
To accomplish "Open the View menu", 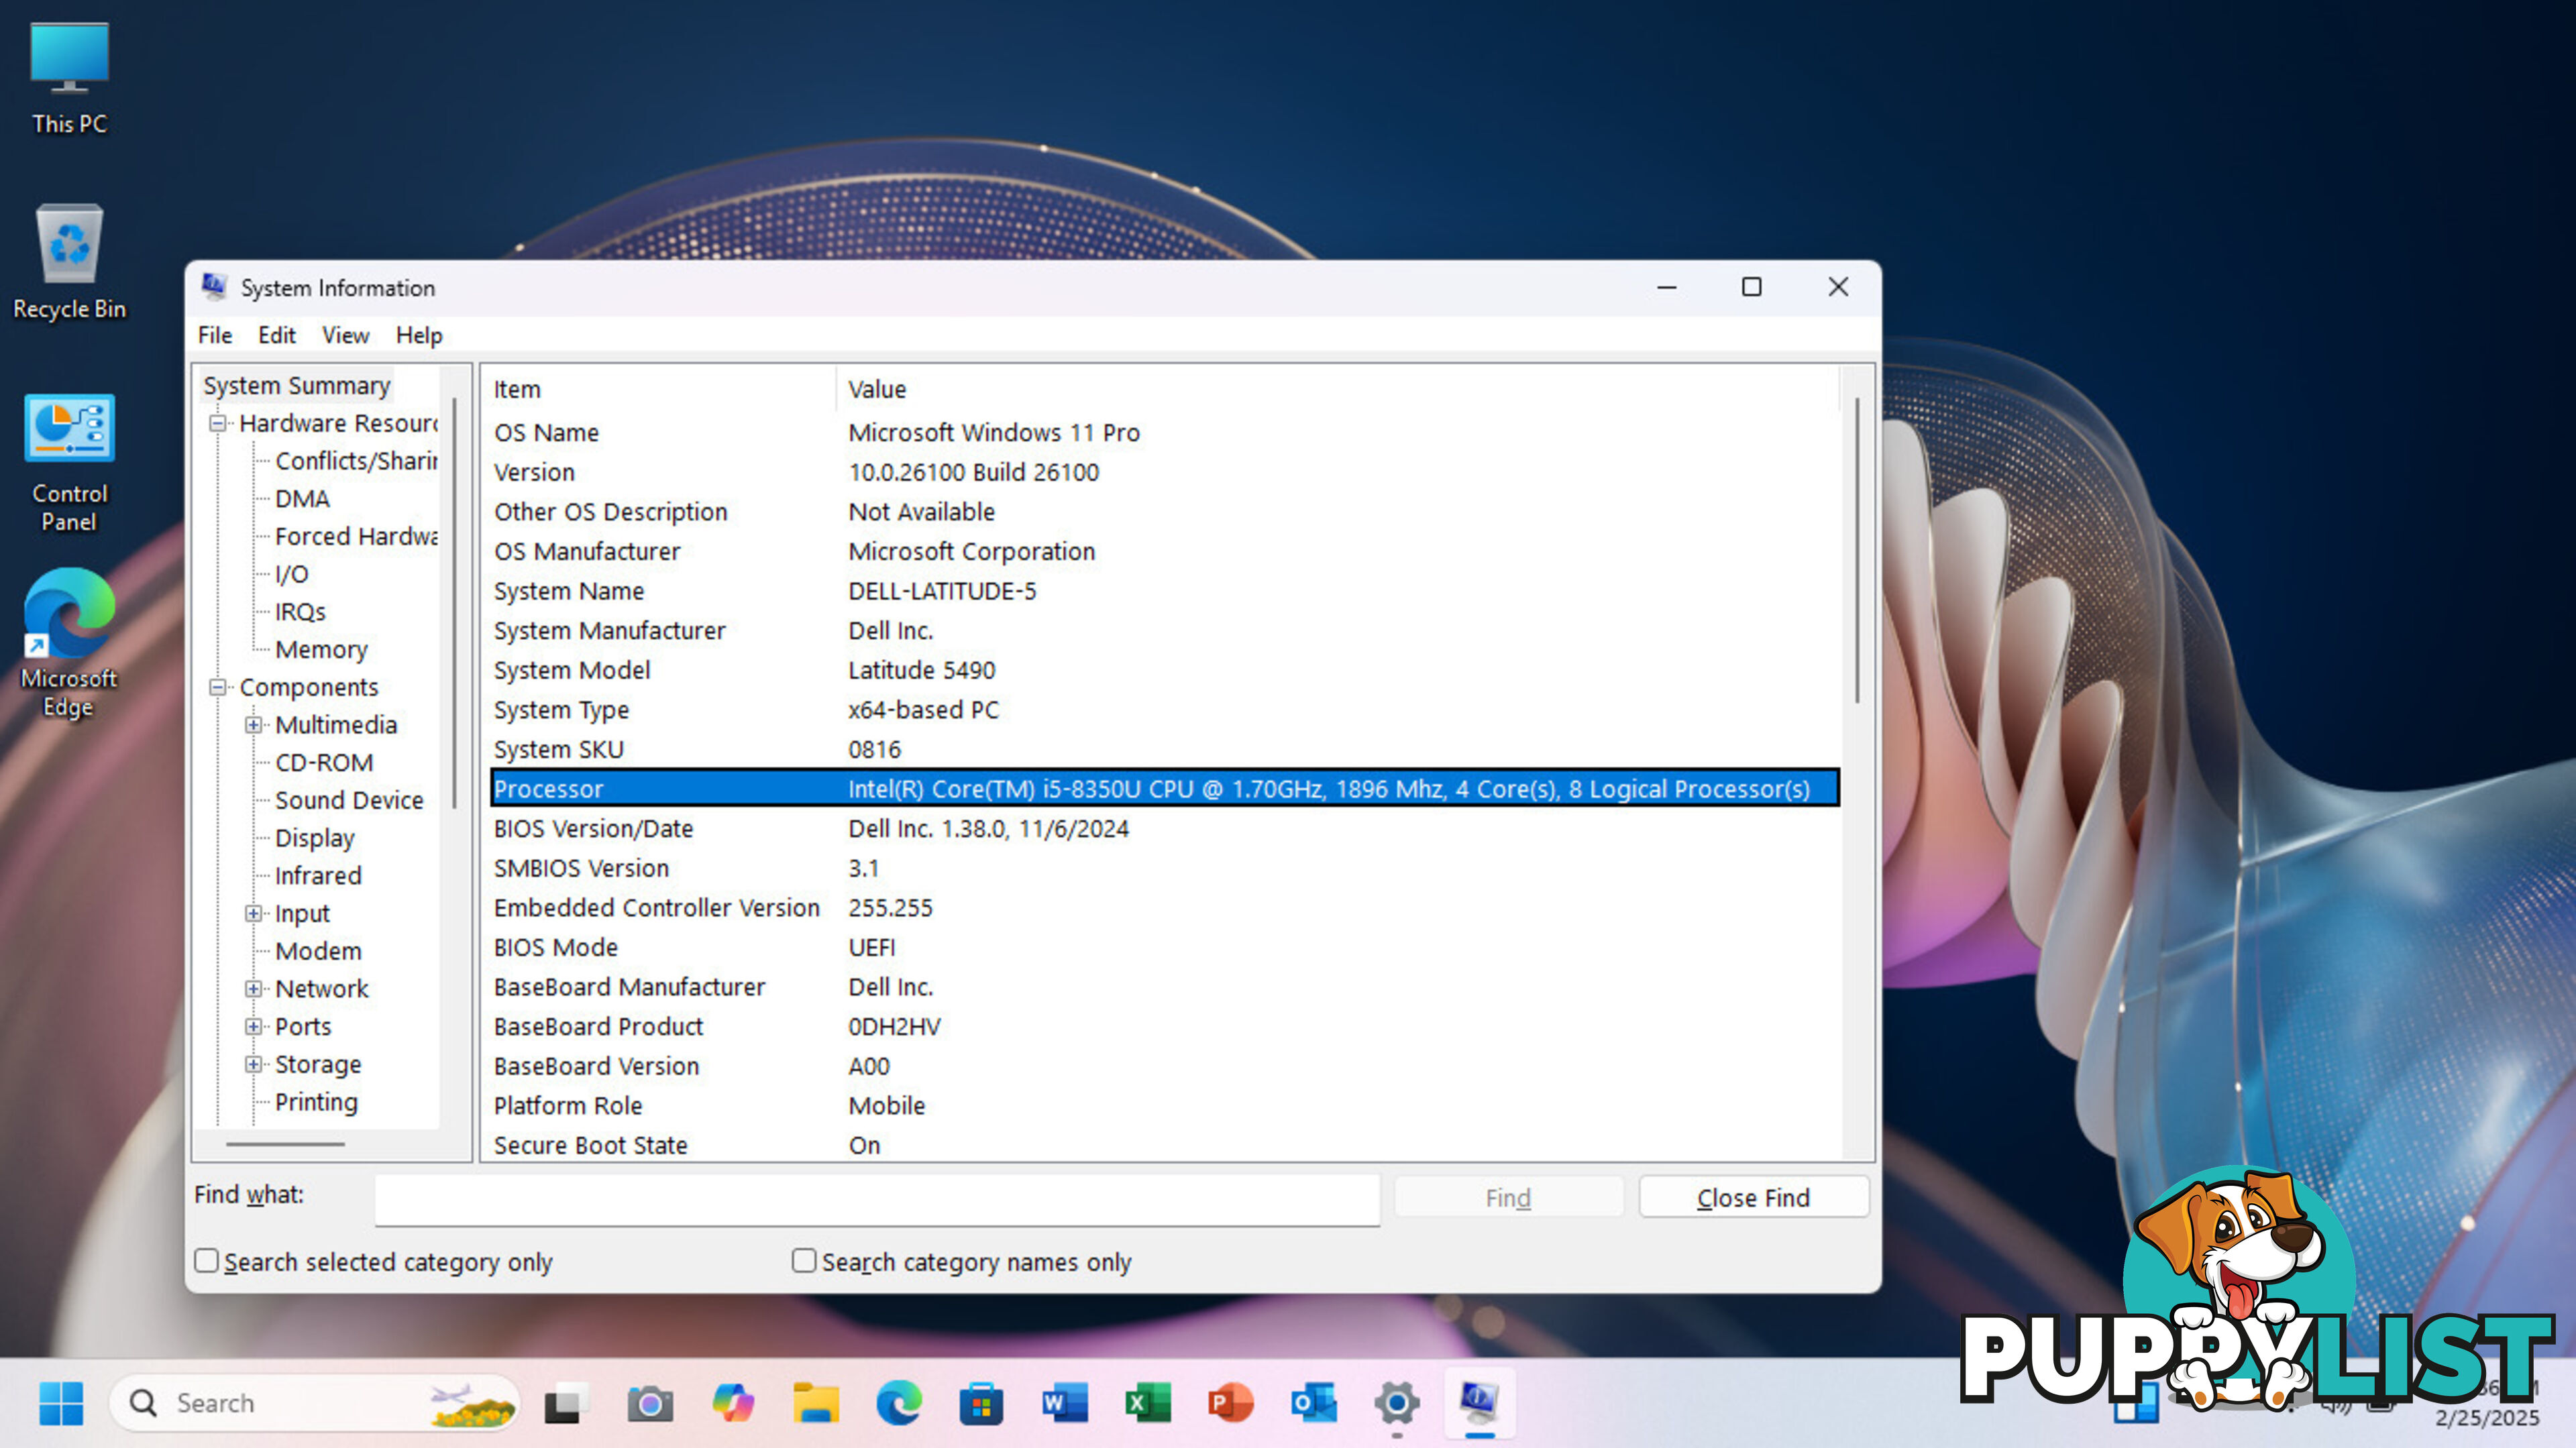I will (x=345, y=335).
